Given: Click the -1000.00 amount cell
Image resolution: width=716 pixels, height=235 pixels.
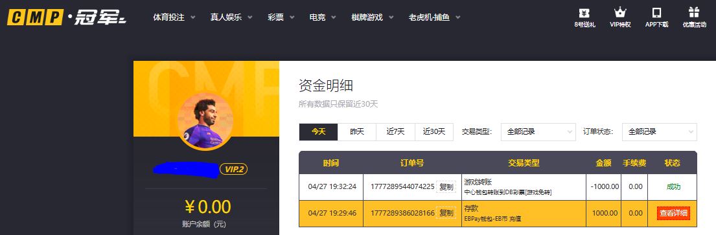Looking at the screenshot, I should (x=604, y=186).
